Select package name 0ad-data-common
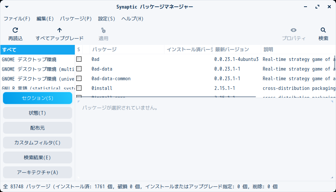Viewport: 336px width, 192px height. [x=111, y=78]
